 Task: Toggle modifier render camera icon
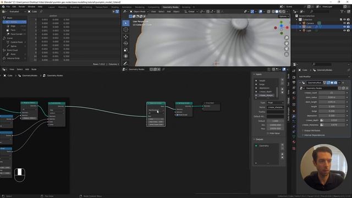pos(335,83)
